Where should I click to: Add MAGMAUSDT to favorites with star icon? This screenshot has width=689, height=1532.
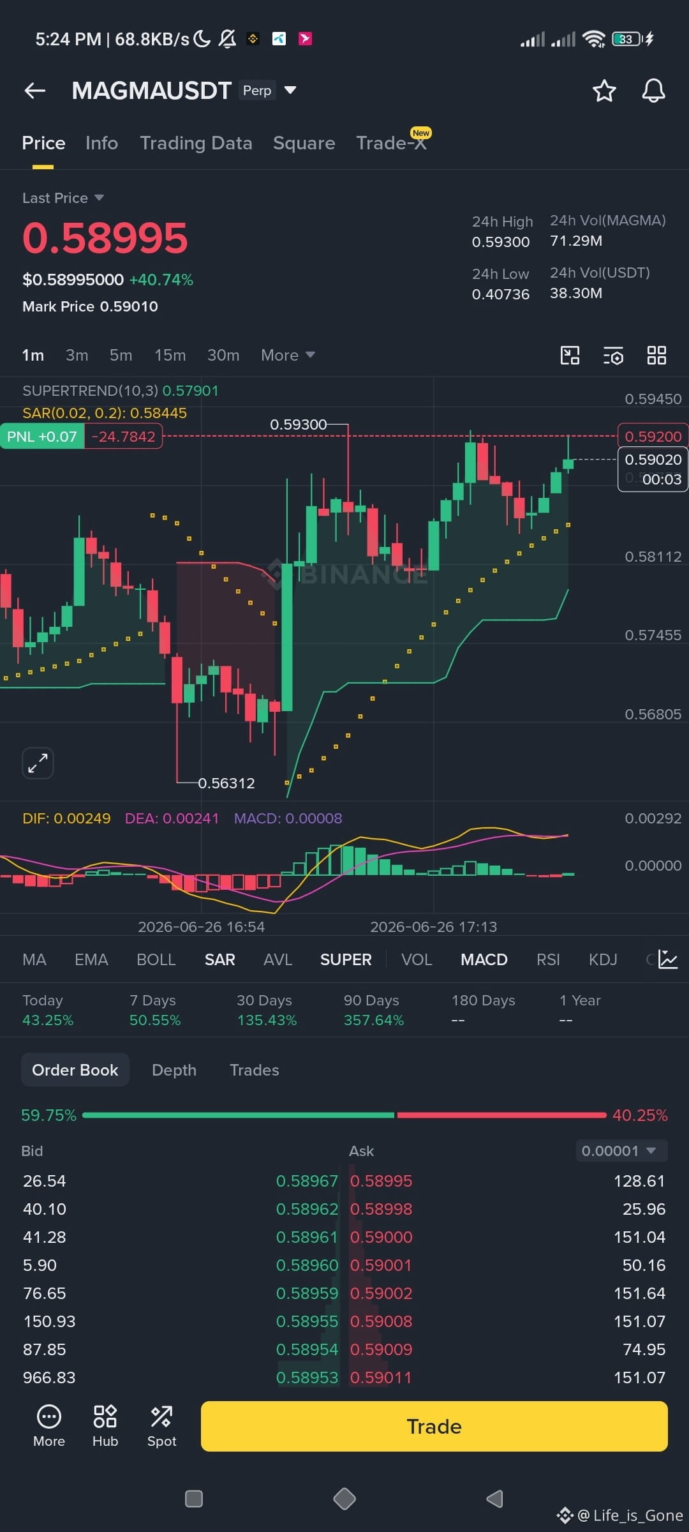[604, 91]
